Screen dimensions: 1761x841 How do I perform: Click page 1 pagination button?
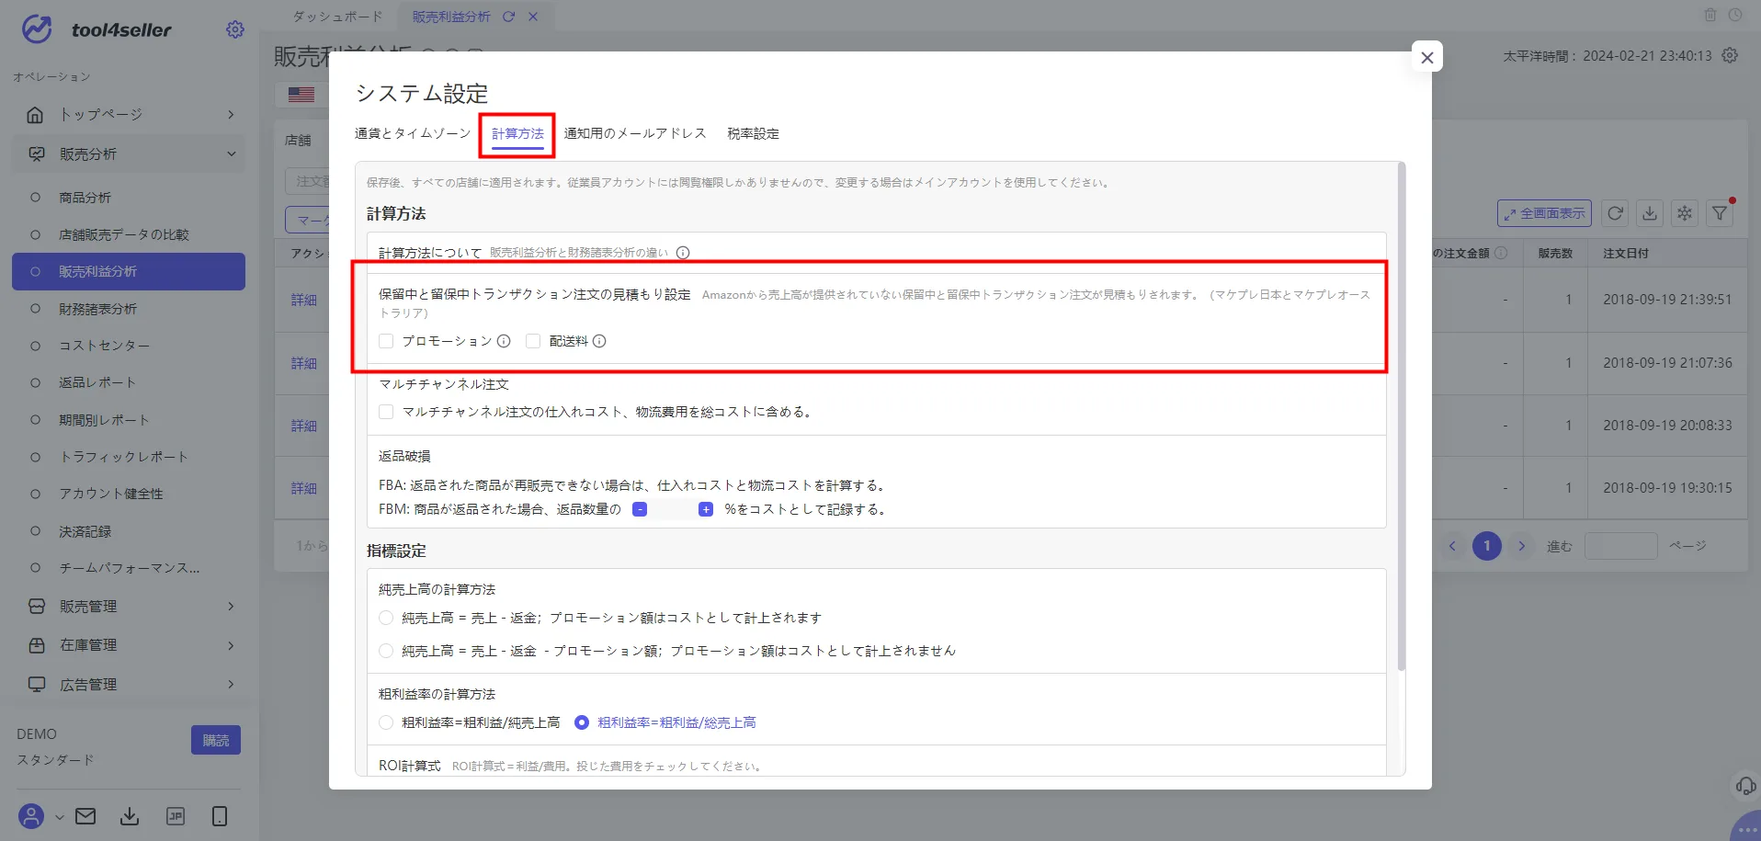coord(1487,546)
